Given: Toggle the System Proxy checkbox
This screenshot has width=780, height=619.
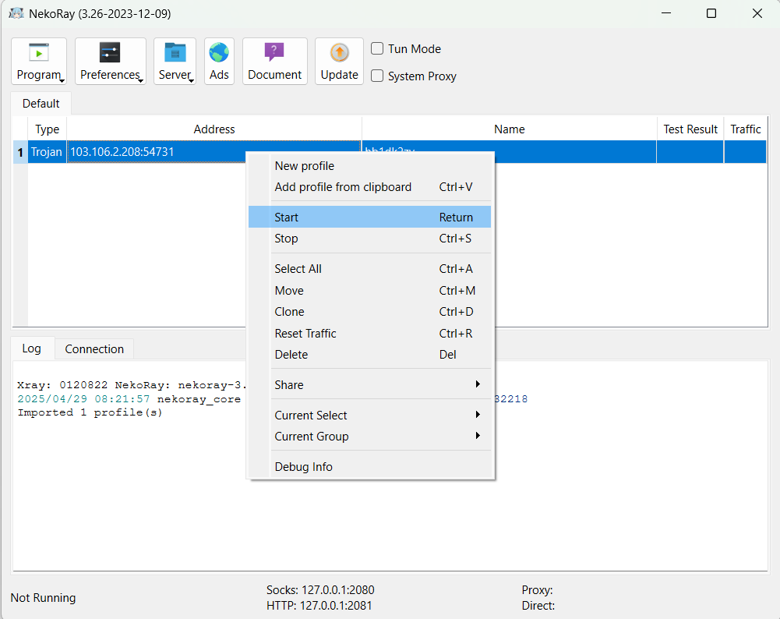Looking at the screenshot, I should pos(377,76).
